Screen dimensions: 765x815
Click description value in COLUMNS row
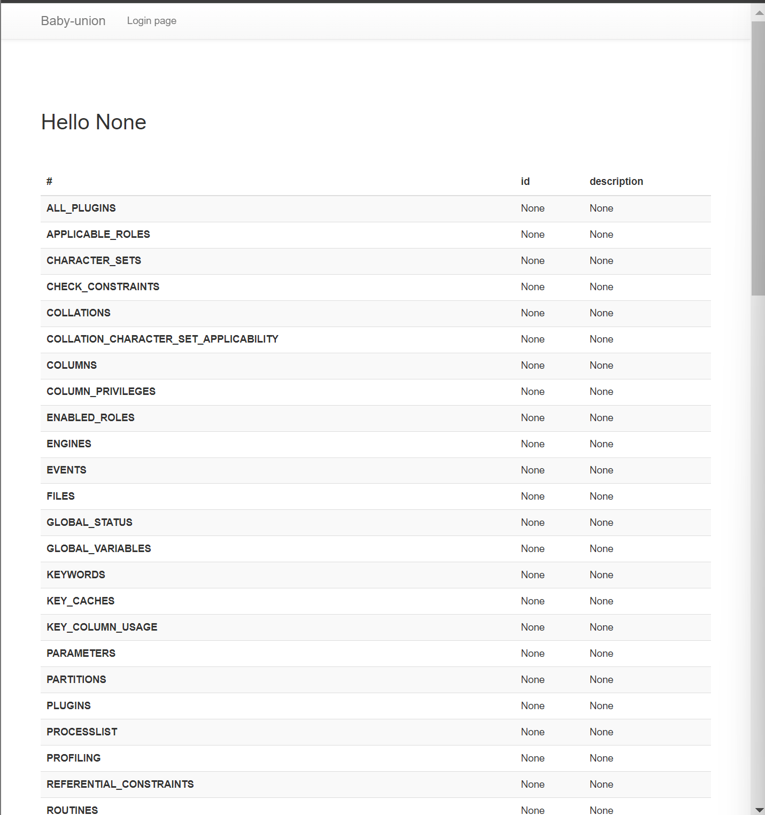click(x=601, y=366)
